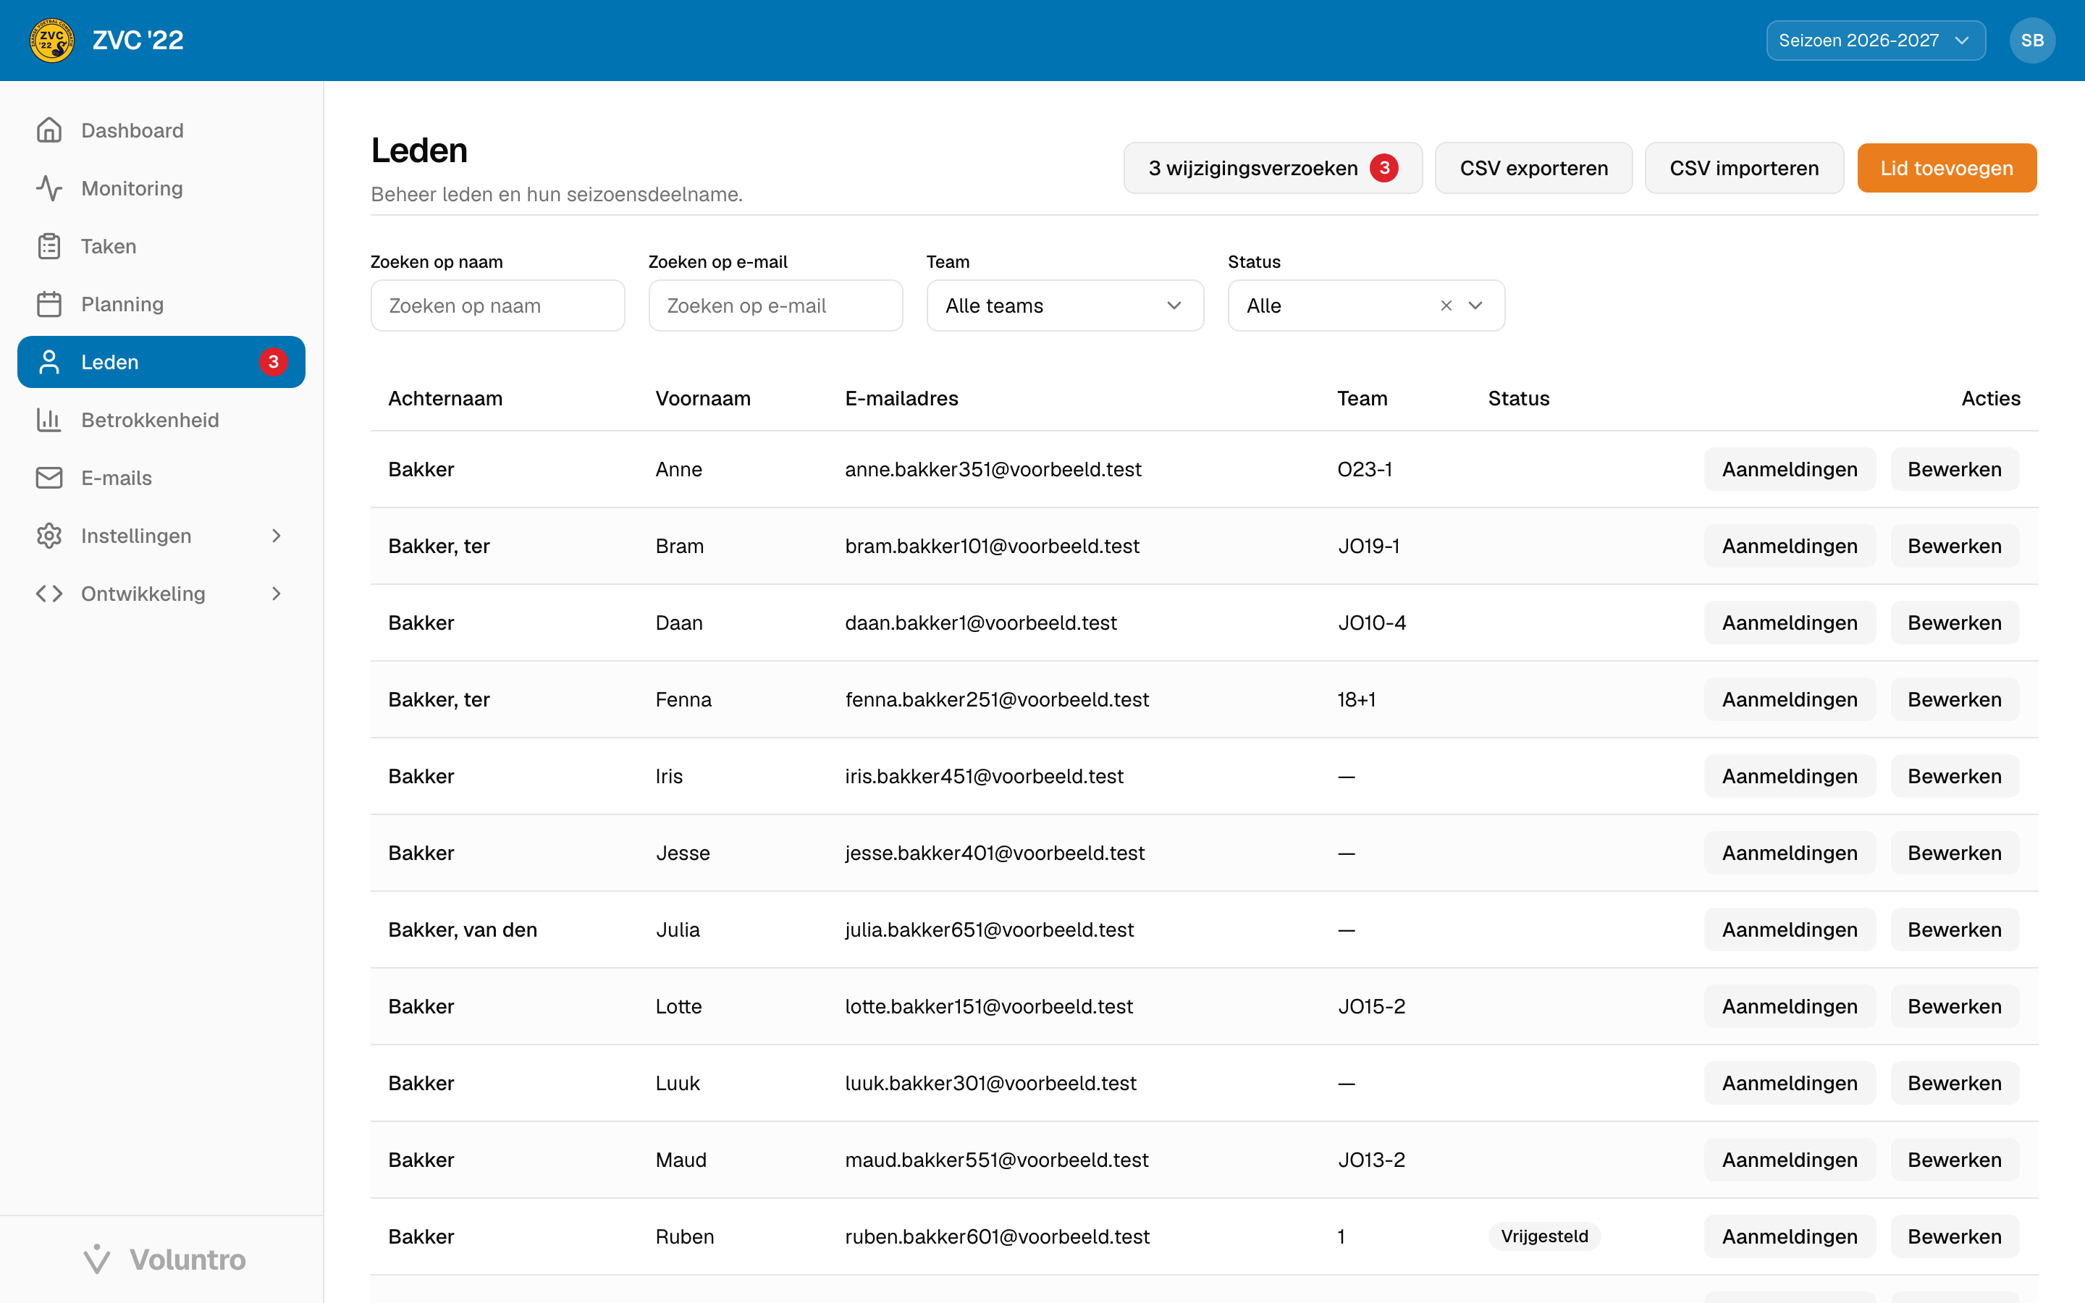Screen dimensions: 2085x1303
Task: Open the Alle teams filter dropdown
Action: pos(1065,306)
